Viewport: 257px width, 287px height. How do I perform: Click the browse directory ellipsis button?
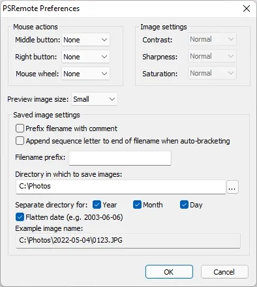(232, 187)
